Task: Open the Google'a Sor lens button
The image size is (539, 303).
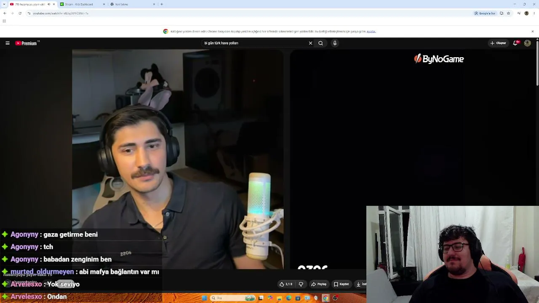Action: (x=485, y=13)
